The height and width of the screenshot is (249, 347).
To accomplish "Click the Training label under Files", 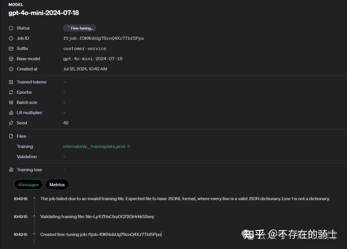I will click(25, 146).
